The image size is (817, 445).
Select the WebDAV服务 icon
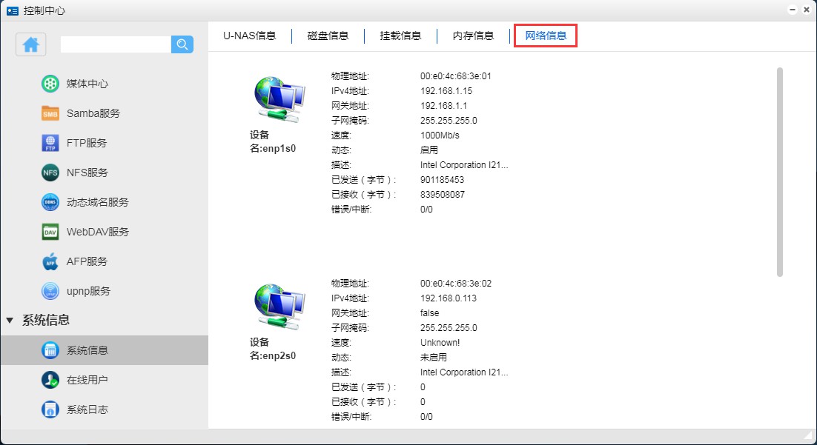coord(50,232)
